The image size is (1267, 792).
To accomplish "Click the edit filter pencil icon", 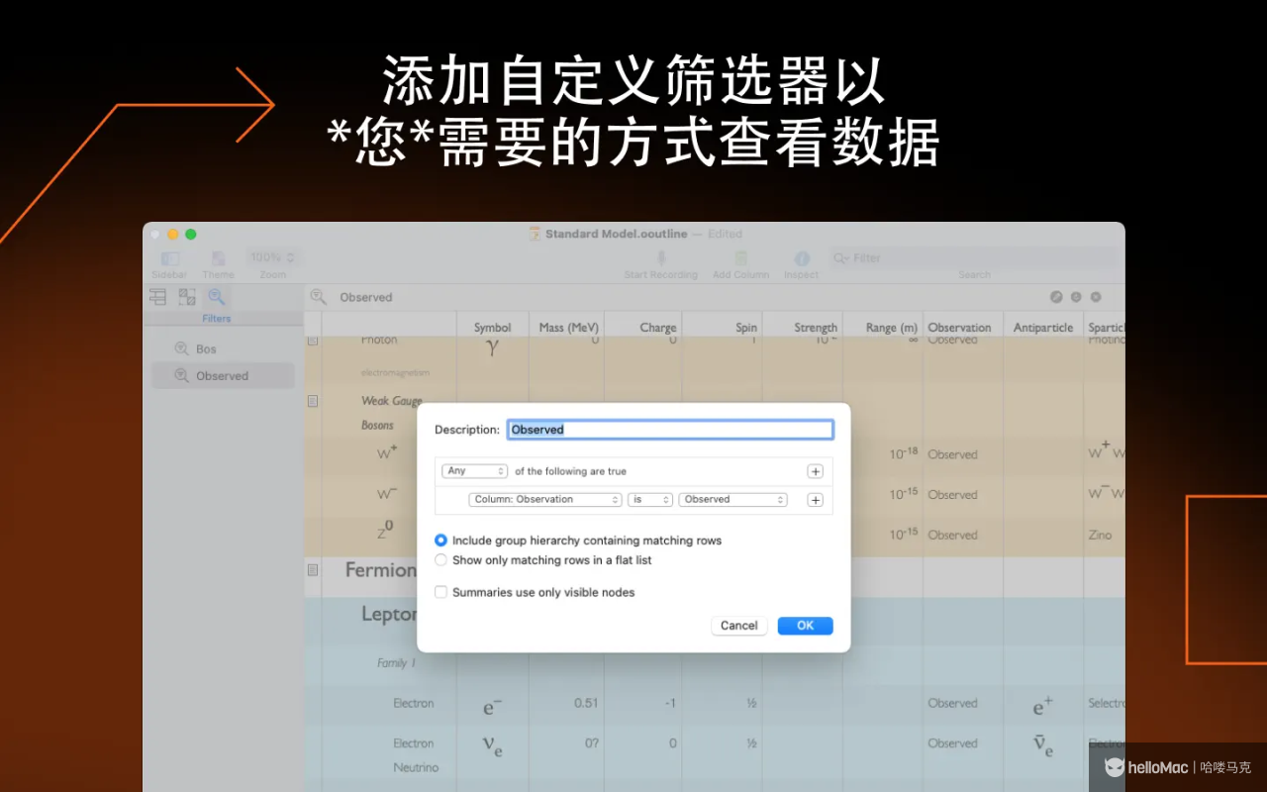I will click(x=1056, y=297).
